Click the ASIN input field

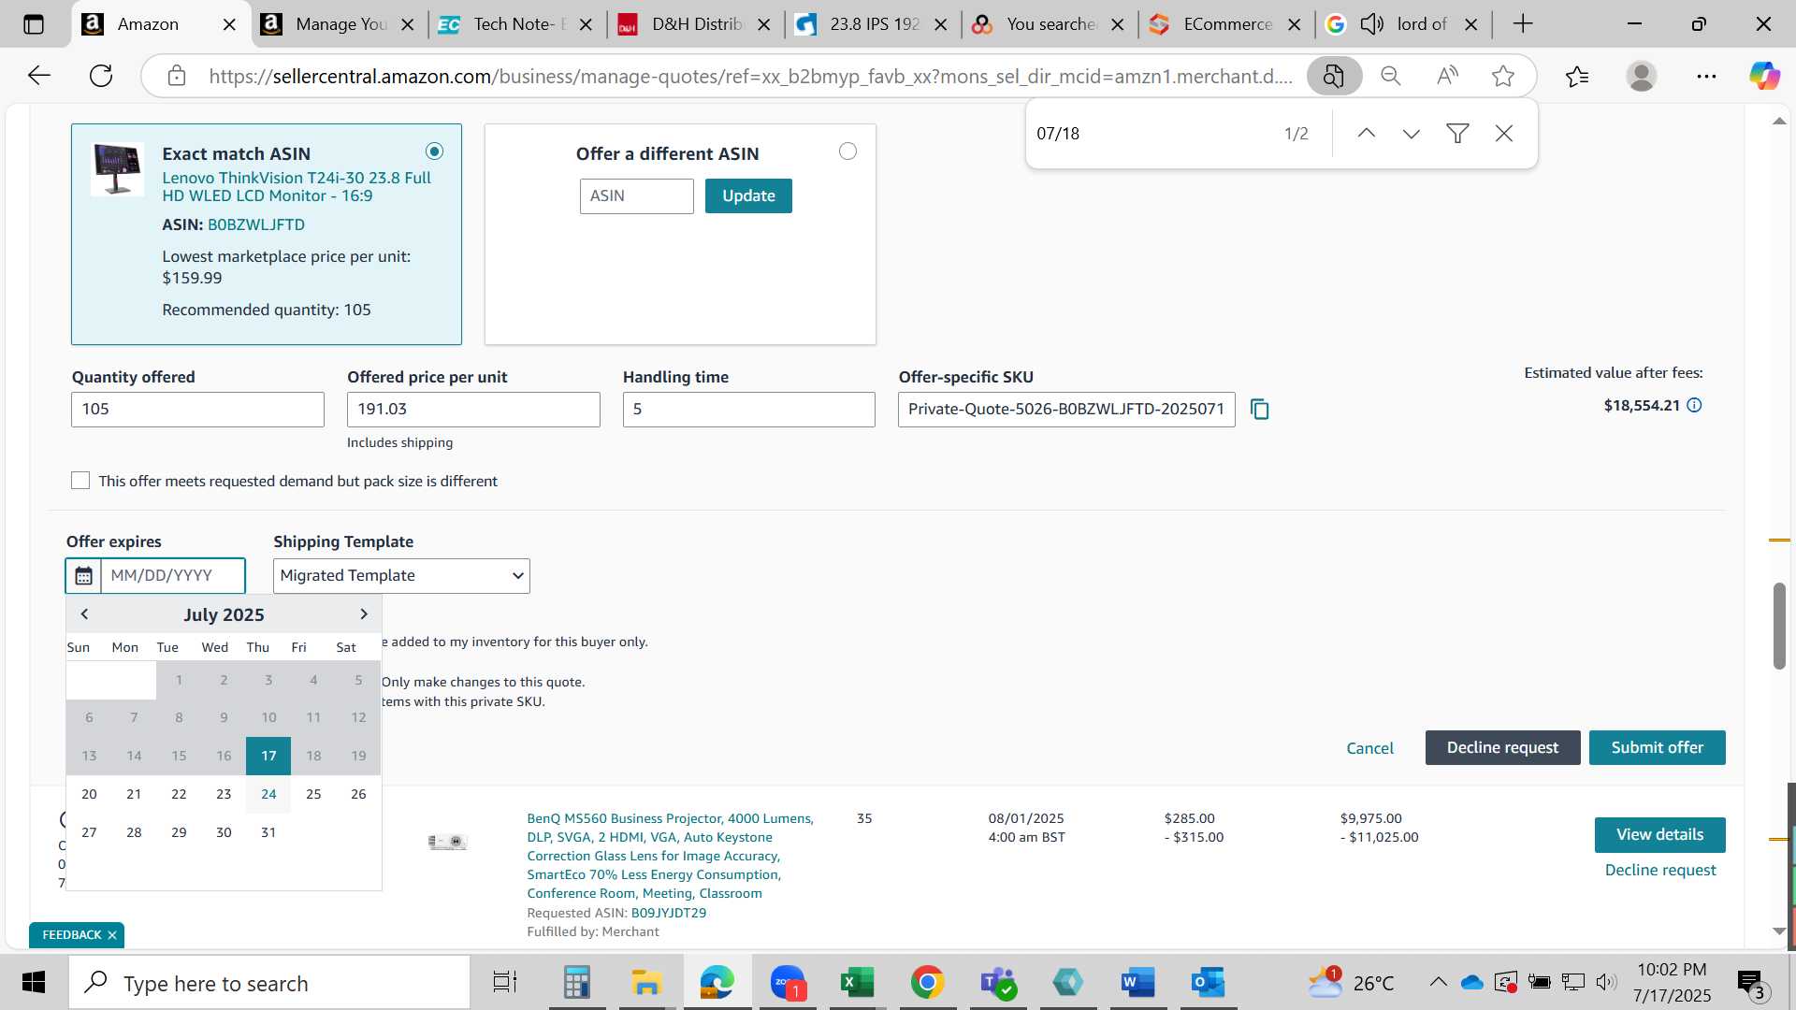(636, 196)
